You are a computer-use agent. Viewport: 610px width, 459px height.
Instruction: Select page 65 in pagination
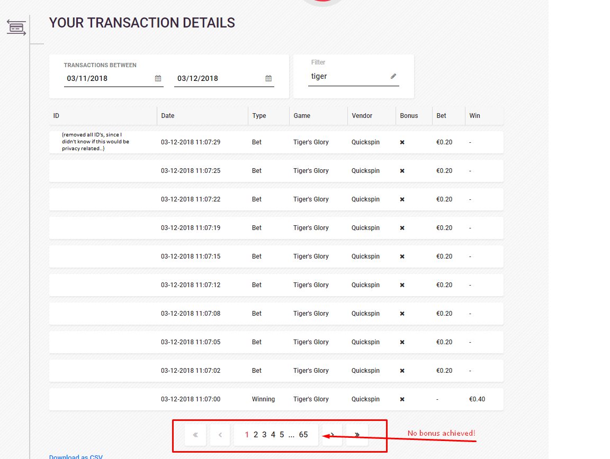303,435
